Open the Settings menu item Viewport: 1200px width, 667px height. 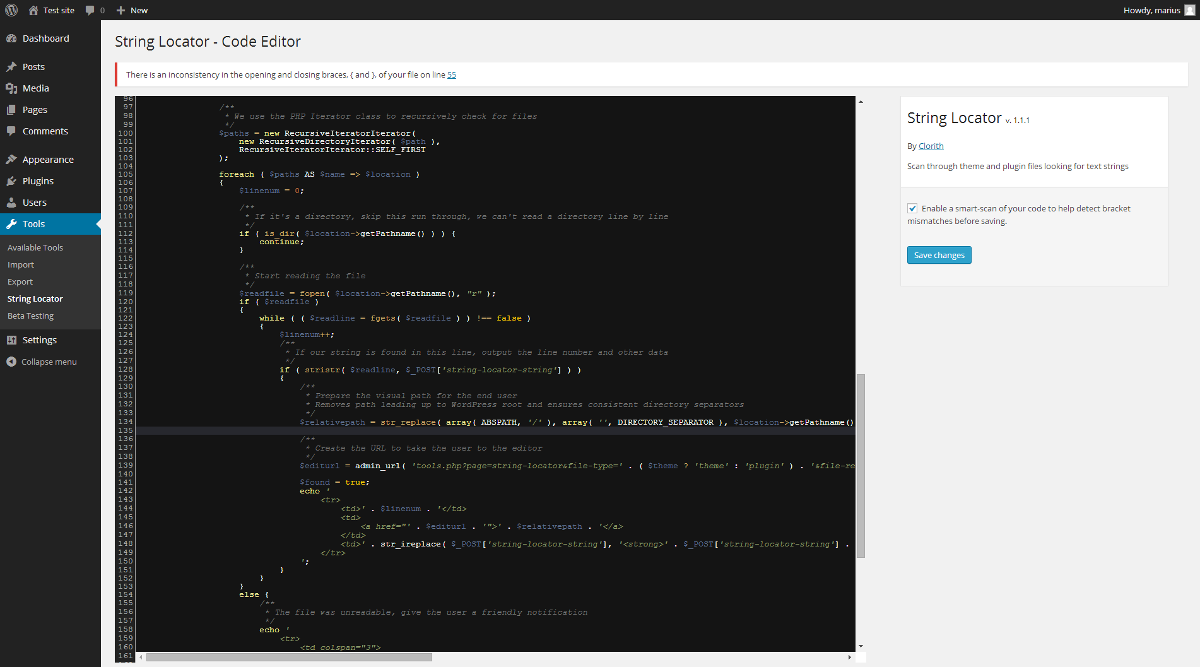(50, 340)
